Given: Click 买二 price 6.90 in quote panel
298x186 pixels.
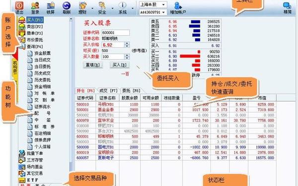Looking at the screenshot, I should point(172,56).
